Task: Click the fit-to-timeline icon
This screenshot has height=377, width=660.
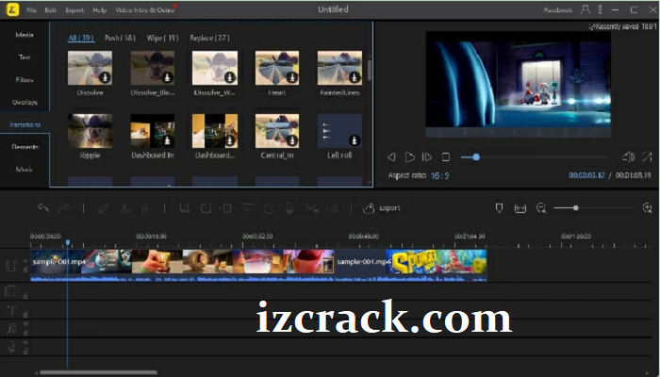Action: point(520,208)
